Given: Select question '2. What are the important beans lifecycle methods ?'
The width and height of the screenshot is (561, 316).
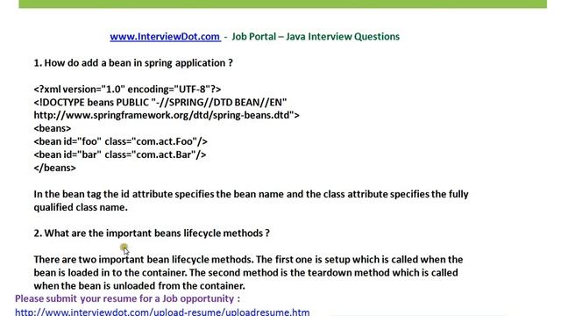Looking at the screenshot, I should (x=152, y=233).
